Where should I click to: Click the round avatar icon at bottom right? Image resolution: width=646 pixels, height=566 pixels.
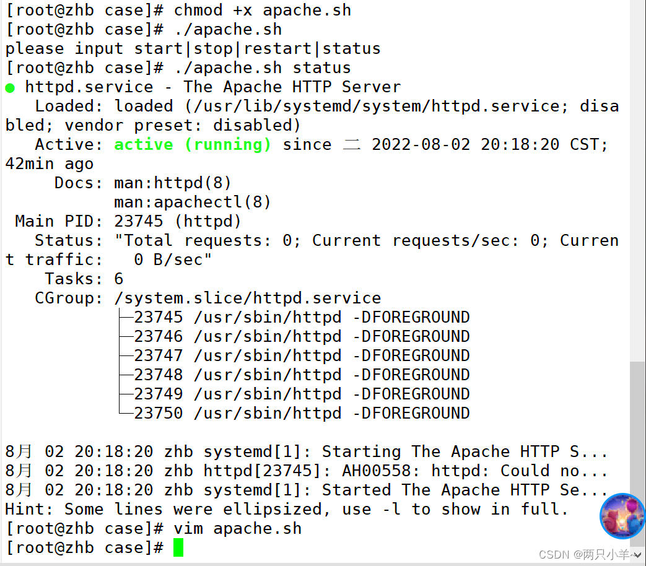622,516
